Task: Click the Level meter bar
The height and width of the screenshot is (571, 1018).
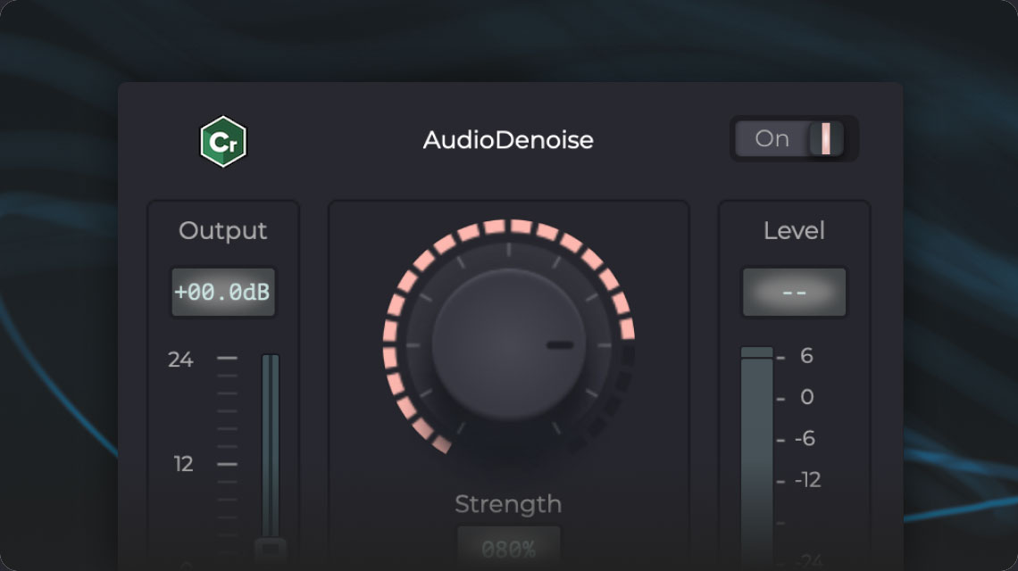Action: point(757,458)
